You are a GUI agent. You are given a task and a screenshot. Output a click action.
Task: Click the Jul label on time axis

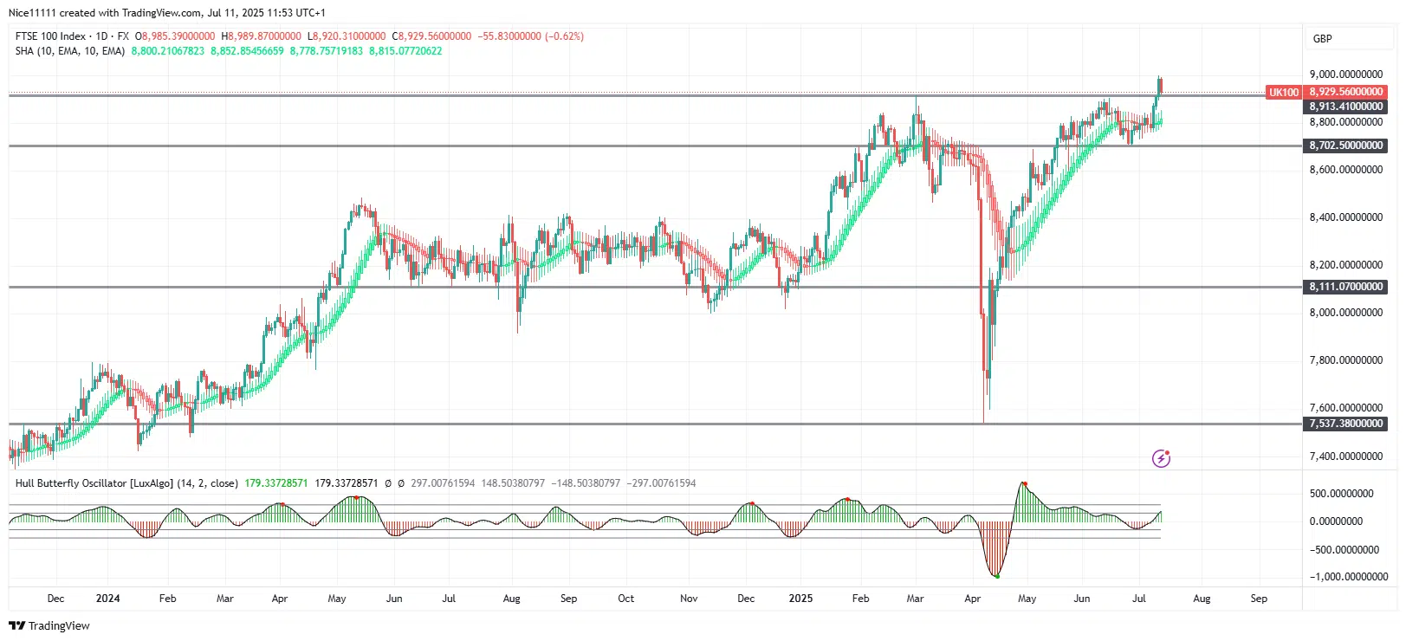click(x=1139, y=599)
